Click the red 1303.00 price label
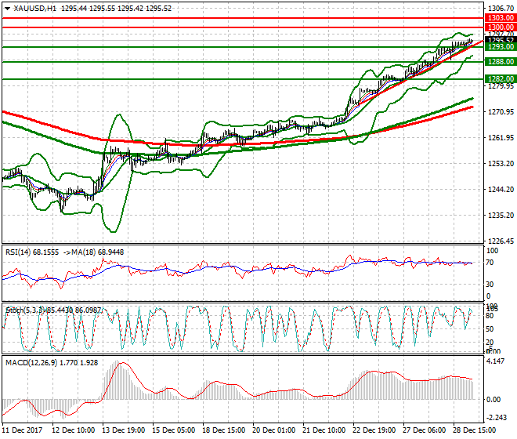Viewport: 517px width, 439px height. pos(500,17)
